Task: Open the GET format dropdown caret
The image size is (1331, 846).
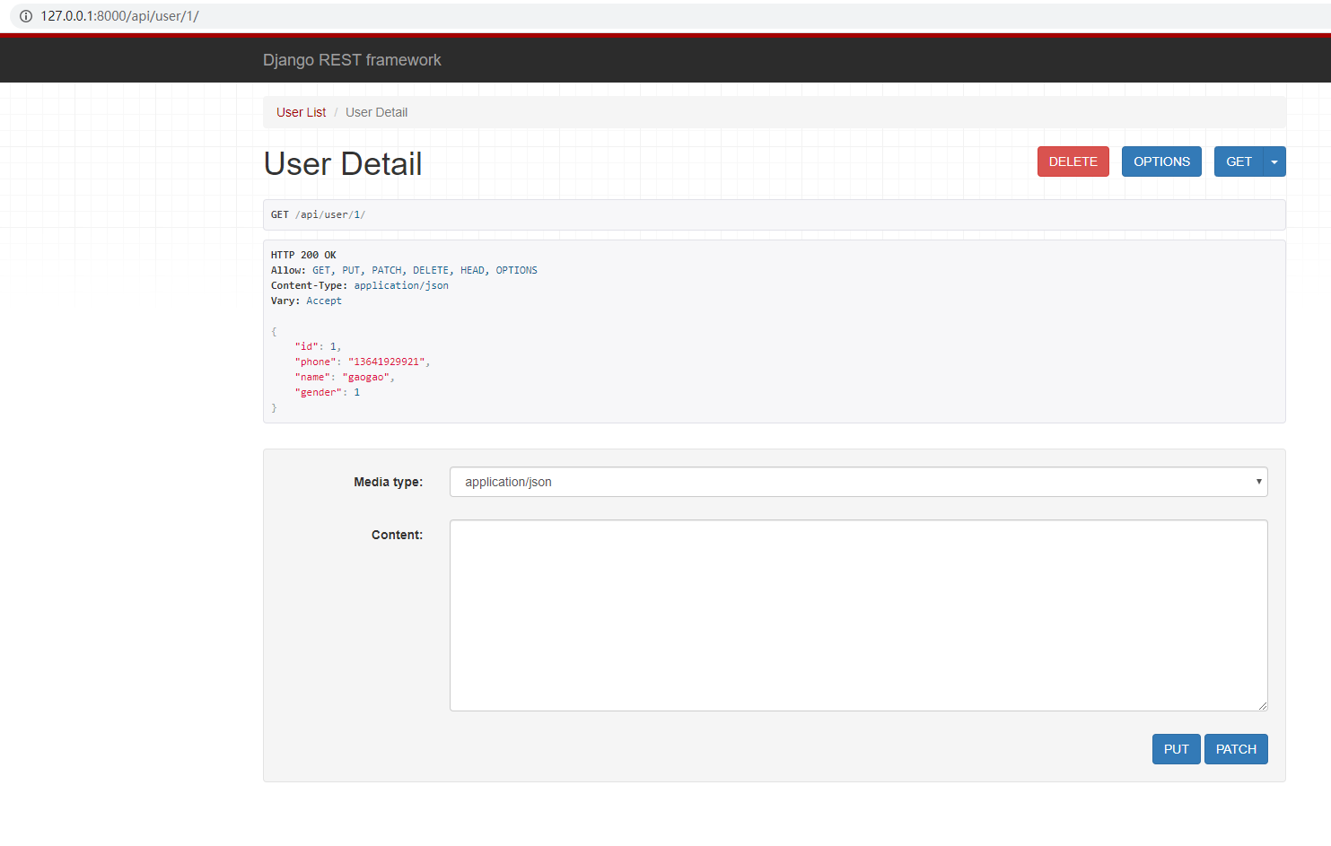Action: point(1274,161)
